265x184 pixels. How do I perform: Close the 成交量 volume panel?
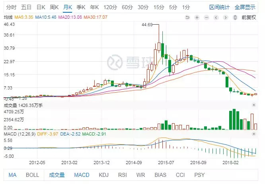(x=254, y=105)
